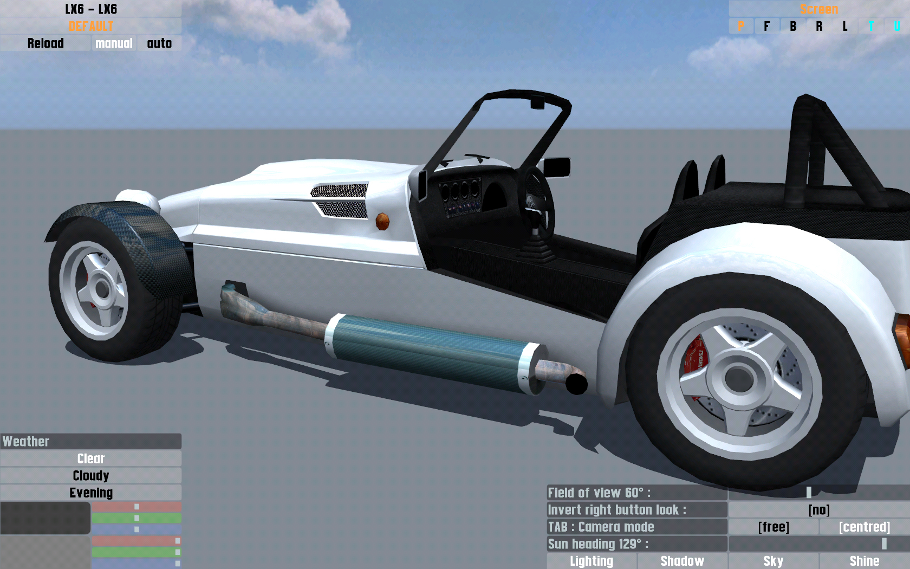Adjust the green slider beside the dark swatch
The width and height of the screenshot is (910, 569).
tap(136, 518)
